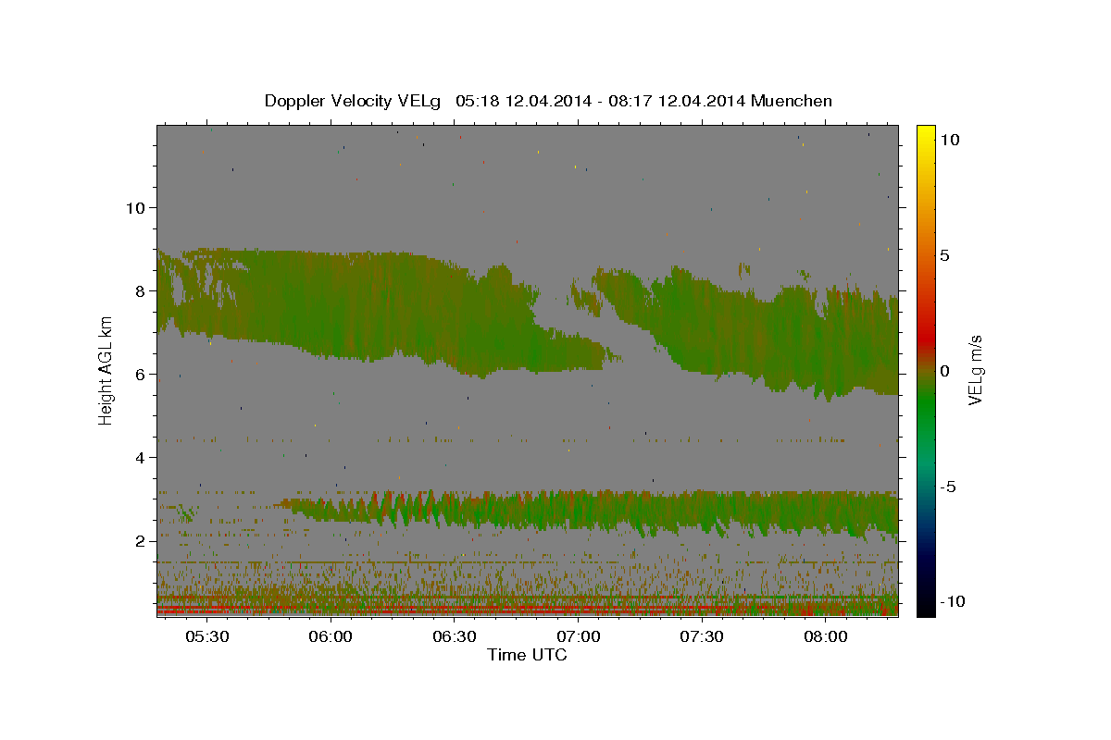Click the colorbar value -5 label
This screenshot has width=1111, height=740.
(947, 487)
